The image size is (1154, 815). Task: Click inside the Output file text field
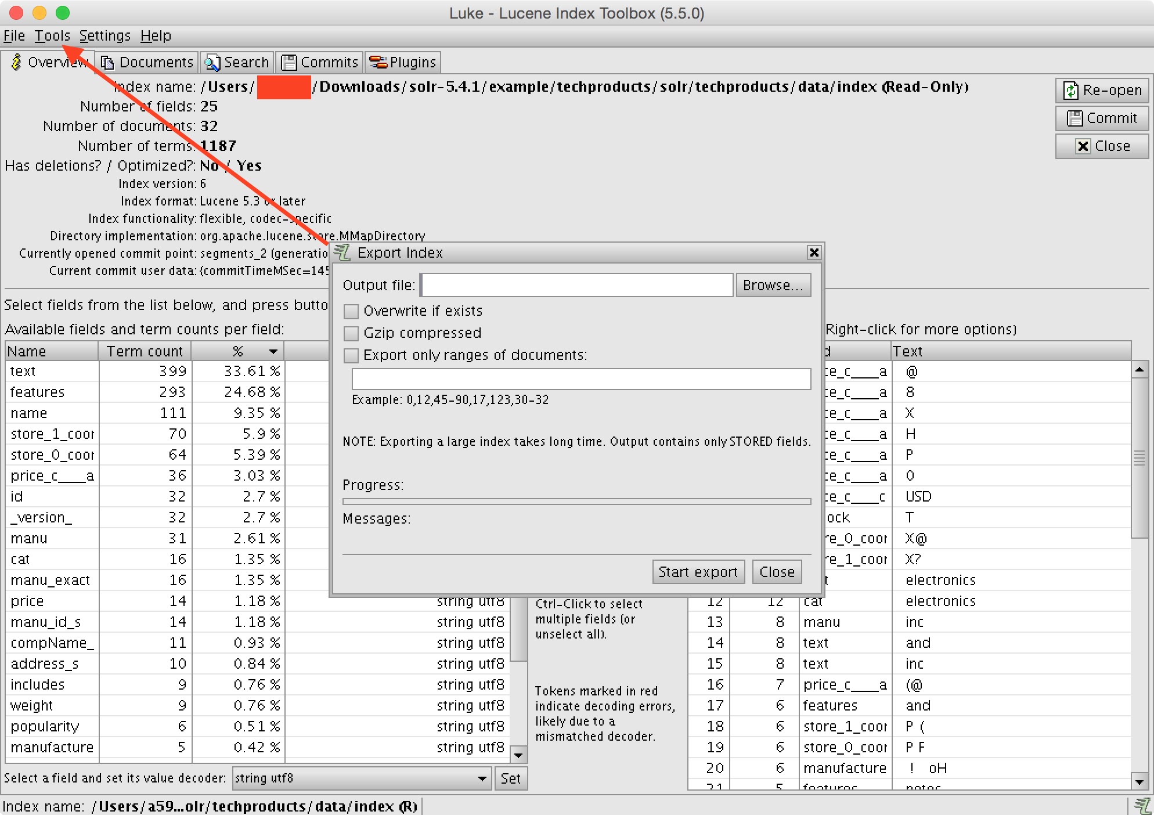pyautogui.click(x=576, y=285)
